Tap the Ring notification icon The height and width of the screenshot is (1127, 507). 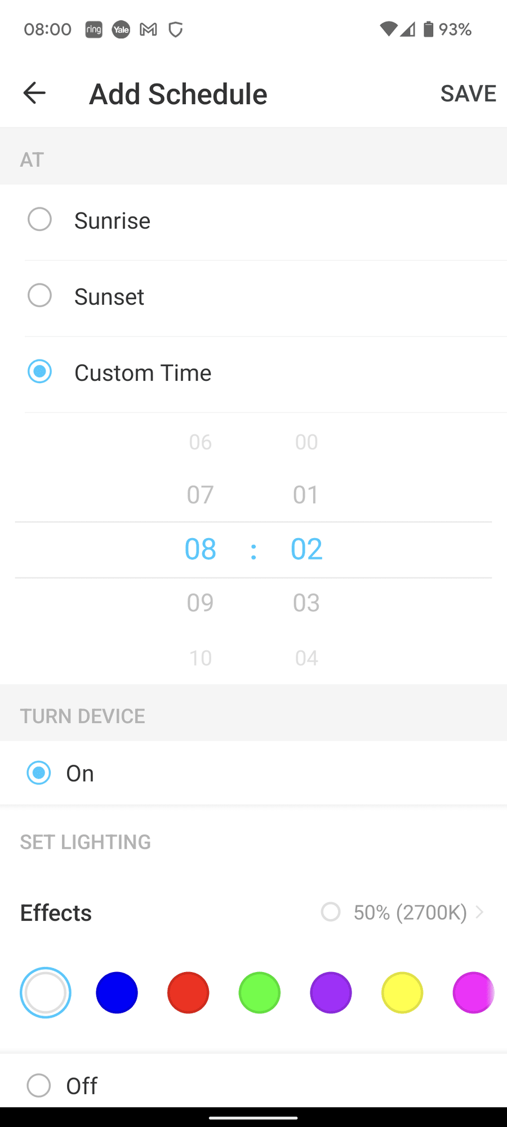(x=94, y=29)
